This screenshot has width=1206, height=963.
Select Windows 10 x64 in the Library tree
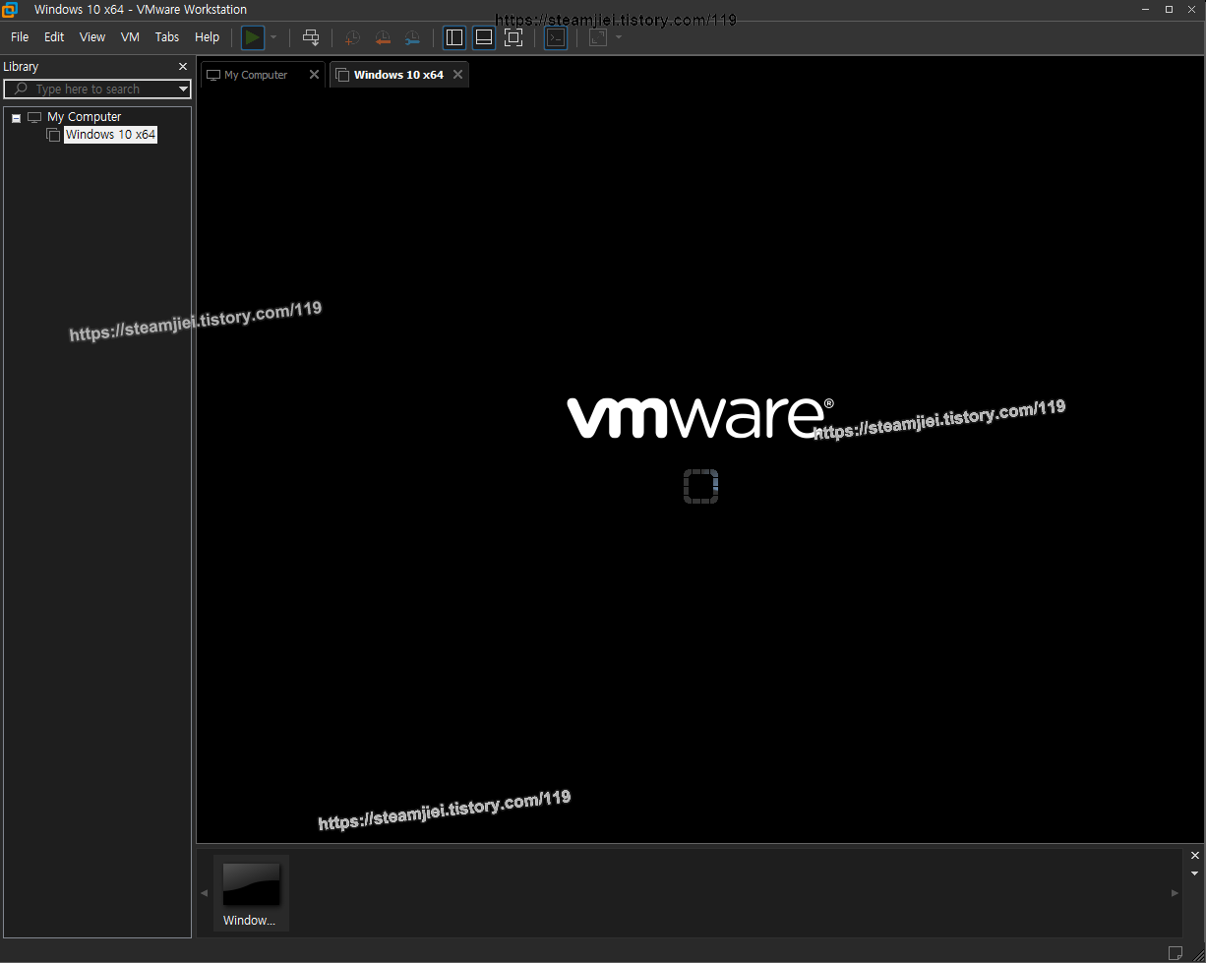click(109, 134)
